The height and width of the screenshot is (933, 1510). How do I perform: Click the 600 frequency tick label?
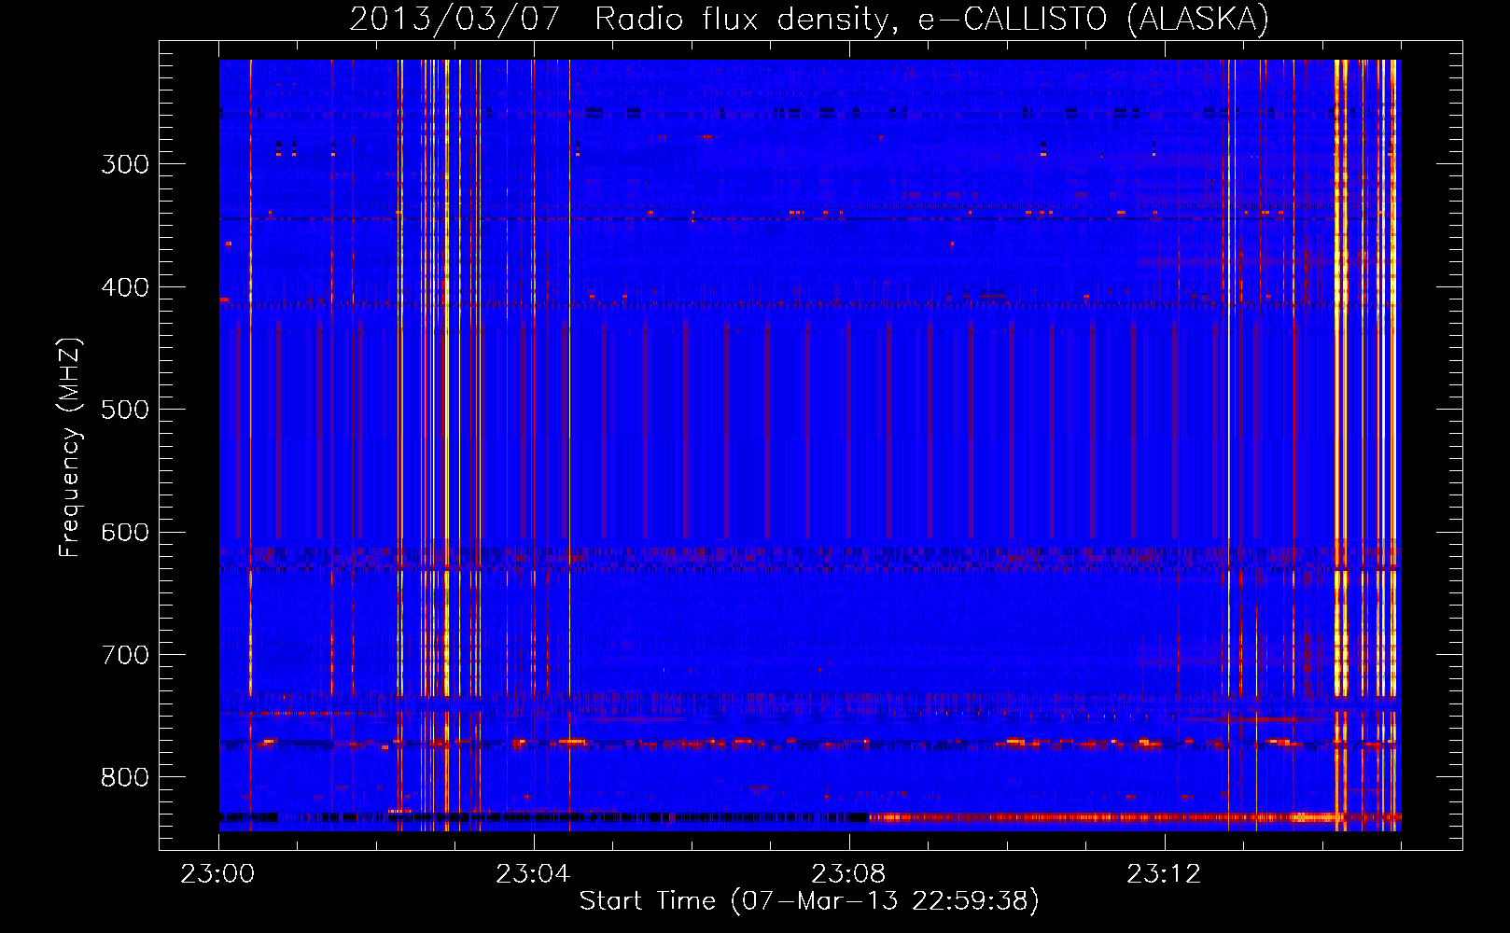125,533
